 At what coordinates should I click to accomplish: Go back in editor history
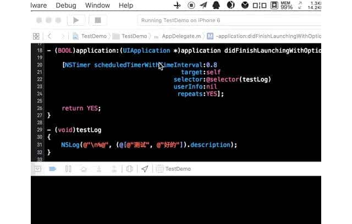[50, 36]
